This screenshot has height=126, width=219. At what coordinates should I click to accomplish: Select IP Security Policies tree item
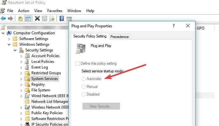tap(50, 124)
